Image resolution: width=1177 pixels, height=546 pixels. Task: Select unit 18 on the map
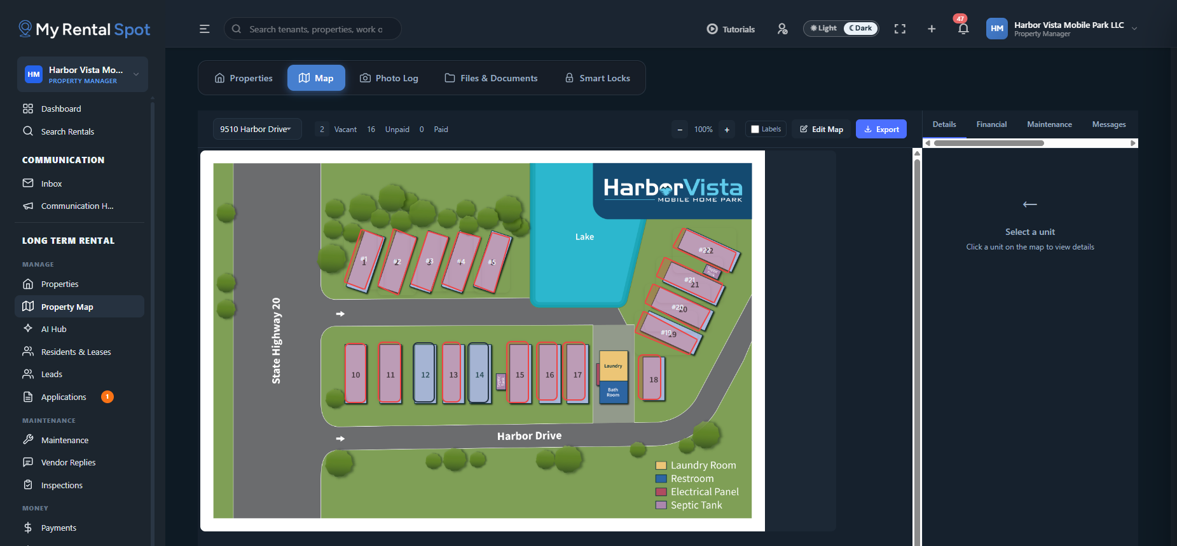click(x=653, y=378)
